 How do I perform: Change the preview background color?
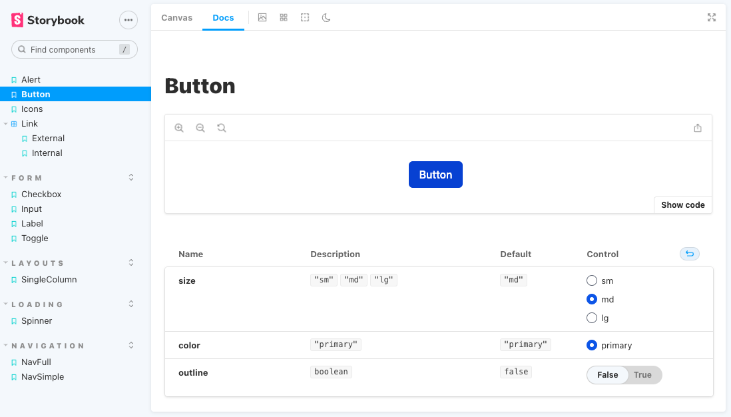(262, 17)
